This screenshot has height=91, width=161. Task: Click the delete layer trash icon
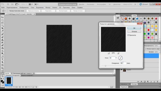point(157,82)
